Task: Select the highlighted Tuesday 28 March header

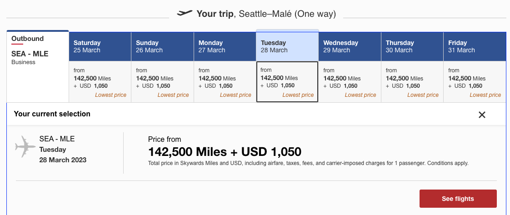Action: point(287,46)
